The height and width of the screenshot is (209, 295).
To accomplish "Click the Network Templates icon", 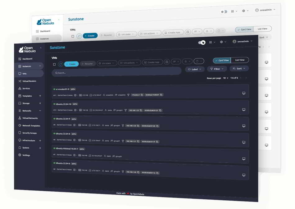I will click(x=20, y=125).
